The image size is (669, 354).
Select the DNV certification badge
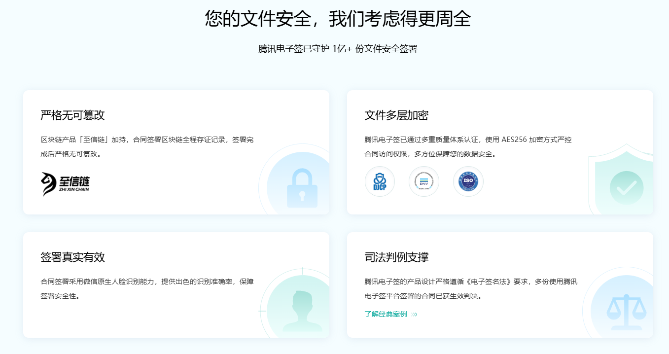tap(424, 181)
